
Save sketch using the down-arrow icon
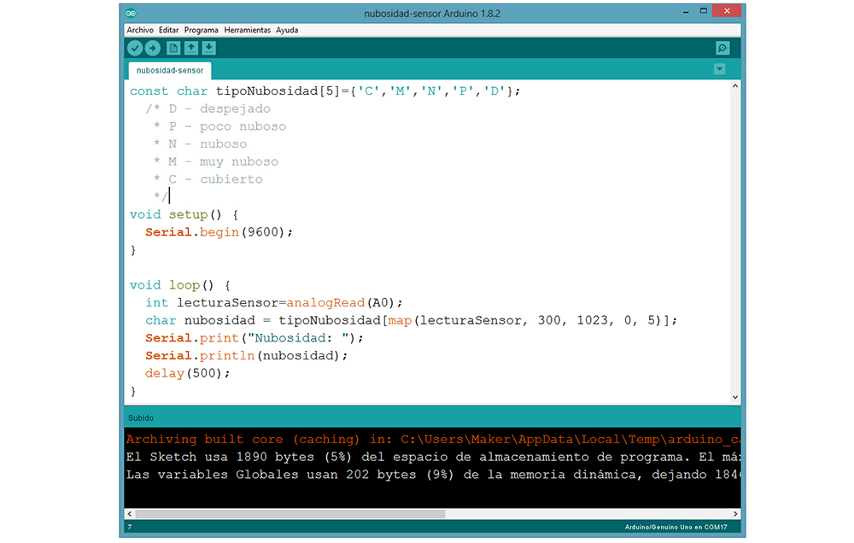click(x=209, y=49)
